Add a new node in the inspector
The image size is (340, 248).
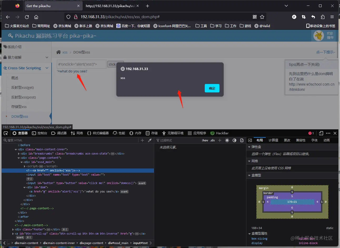[142, 140]
